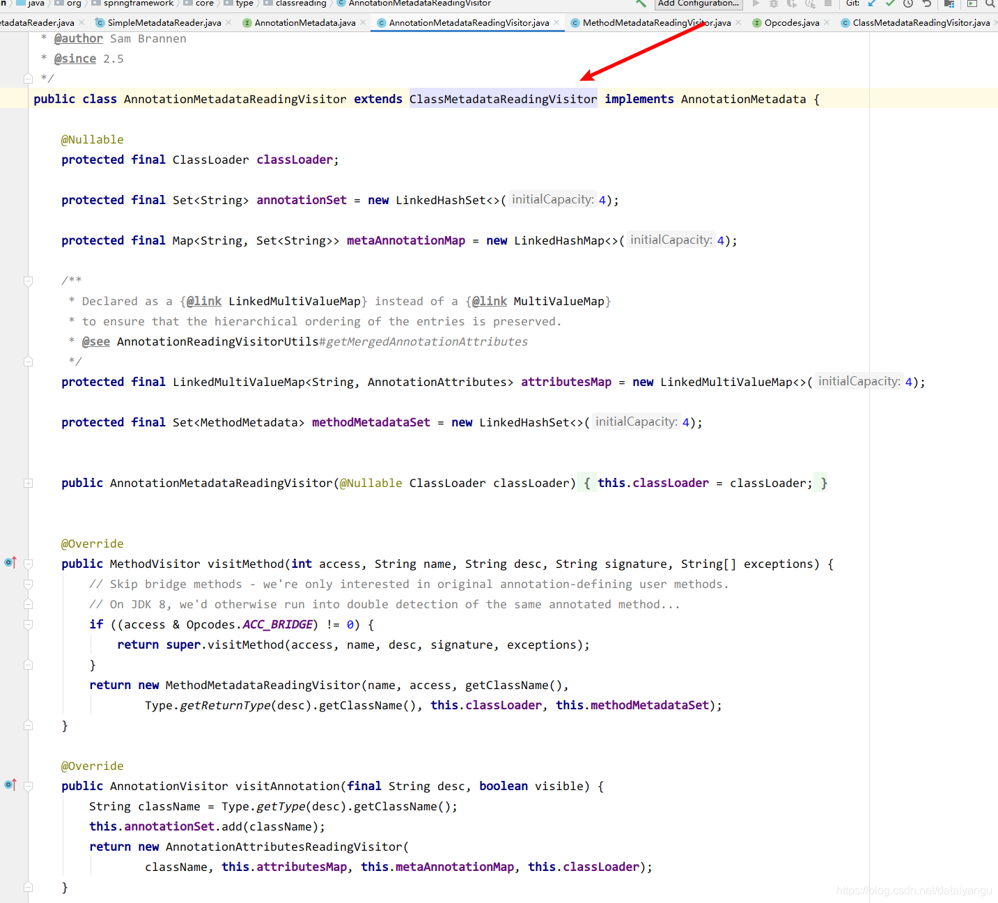Viewport: 998px width, 903px height.
Task: Click the Run play icon in toolbar
Action: (x=756, y=3)
